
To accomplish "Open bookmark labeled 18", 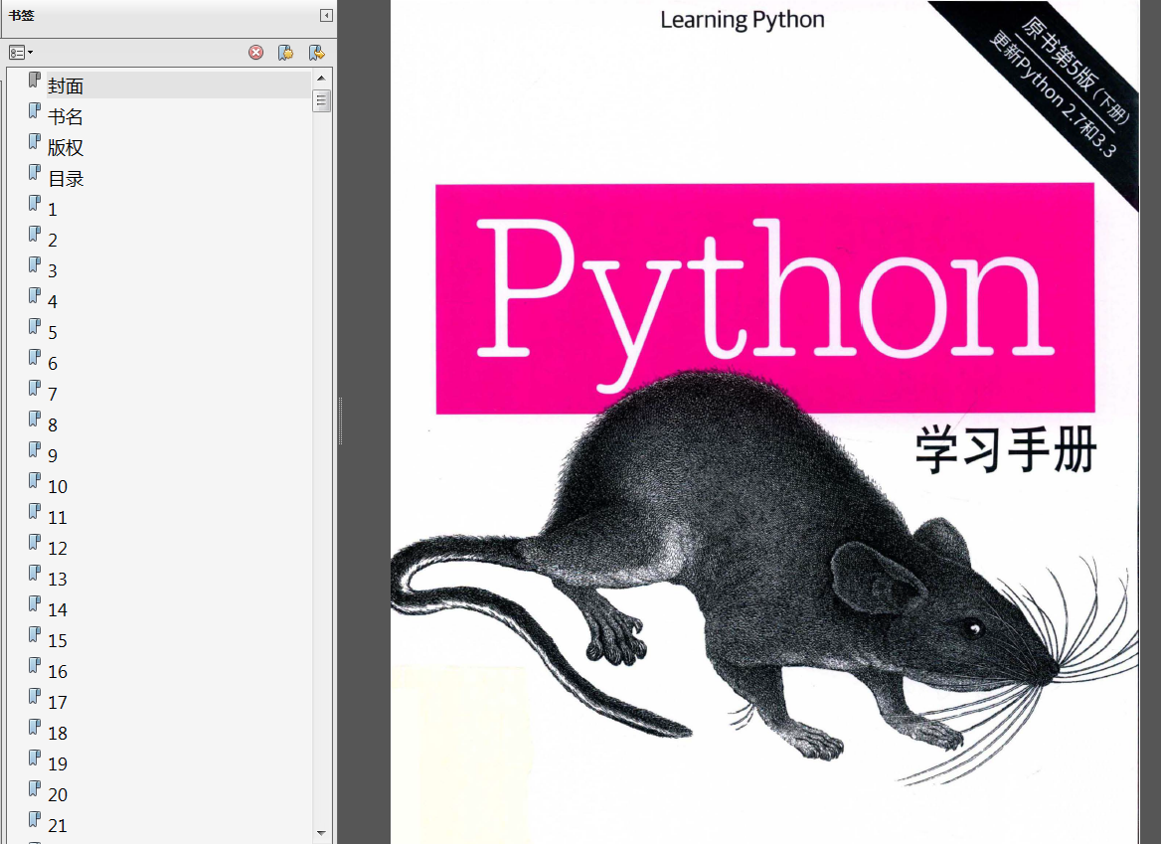I will [57, 734].
